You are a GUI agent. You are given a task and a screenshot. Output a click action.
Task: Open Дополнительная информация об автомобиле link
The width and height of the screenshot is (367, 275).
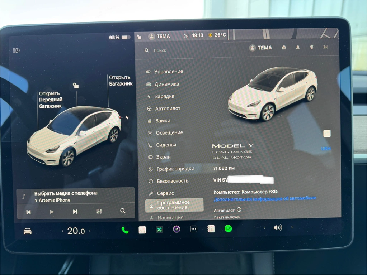[265, 199]
